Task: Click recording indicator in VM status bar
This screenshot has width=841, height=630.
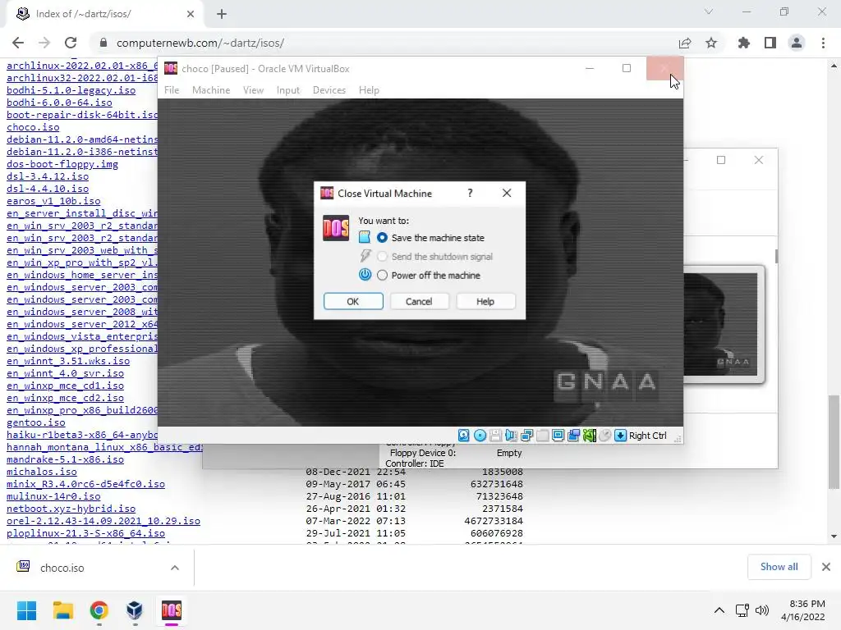Action: [573, 436]
